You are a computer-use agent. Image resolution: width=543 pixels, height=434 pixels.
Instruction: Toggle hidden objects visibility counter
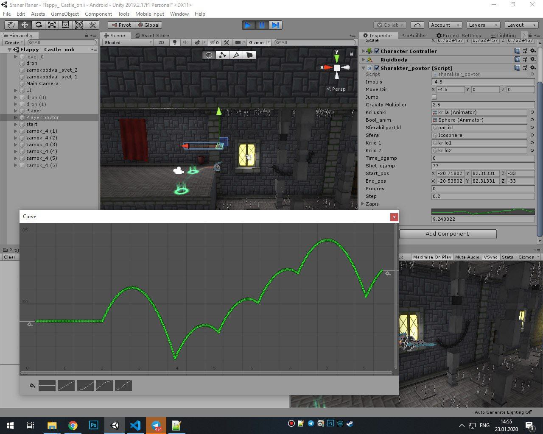tap(215, 42)
